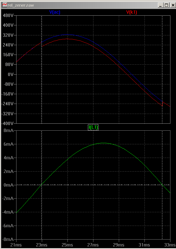Click the -8mA axis label
This screenshot has height=249, width=176.
point(8,239)
